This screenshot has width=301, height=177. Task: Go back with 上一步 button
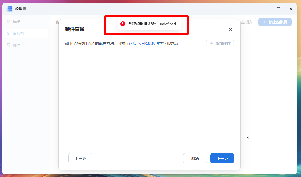click(80, 158)
